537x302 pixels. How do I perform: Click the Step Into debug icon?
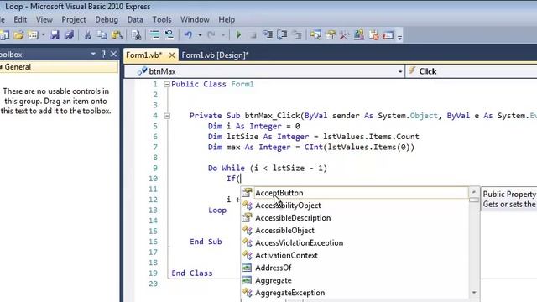click(x=268, y=35)
